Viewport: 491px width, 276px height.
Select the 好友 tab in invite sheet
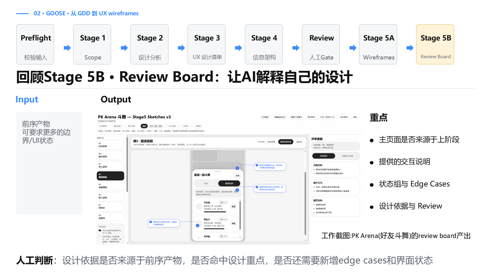(206, 183)
